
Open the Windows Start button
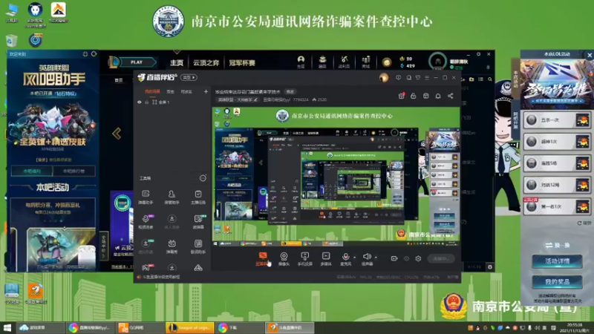pos(7,327)
